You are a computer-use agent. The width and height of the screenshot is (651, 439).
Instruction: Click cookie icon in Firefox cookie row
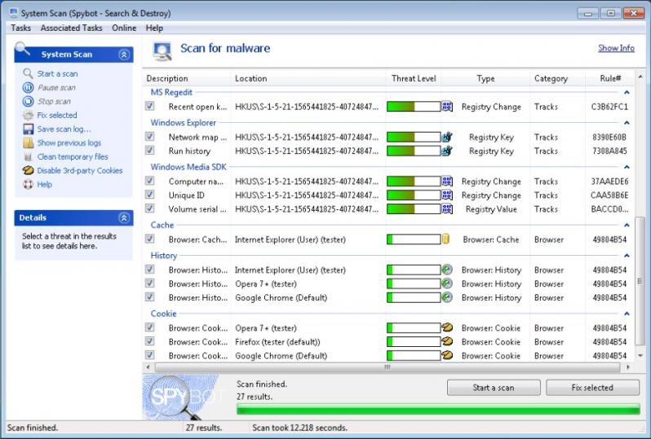[447, 341]
